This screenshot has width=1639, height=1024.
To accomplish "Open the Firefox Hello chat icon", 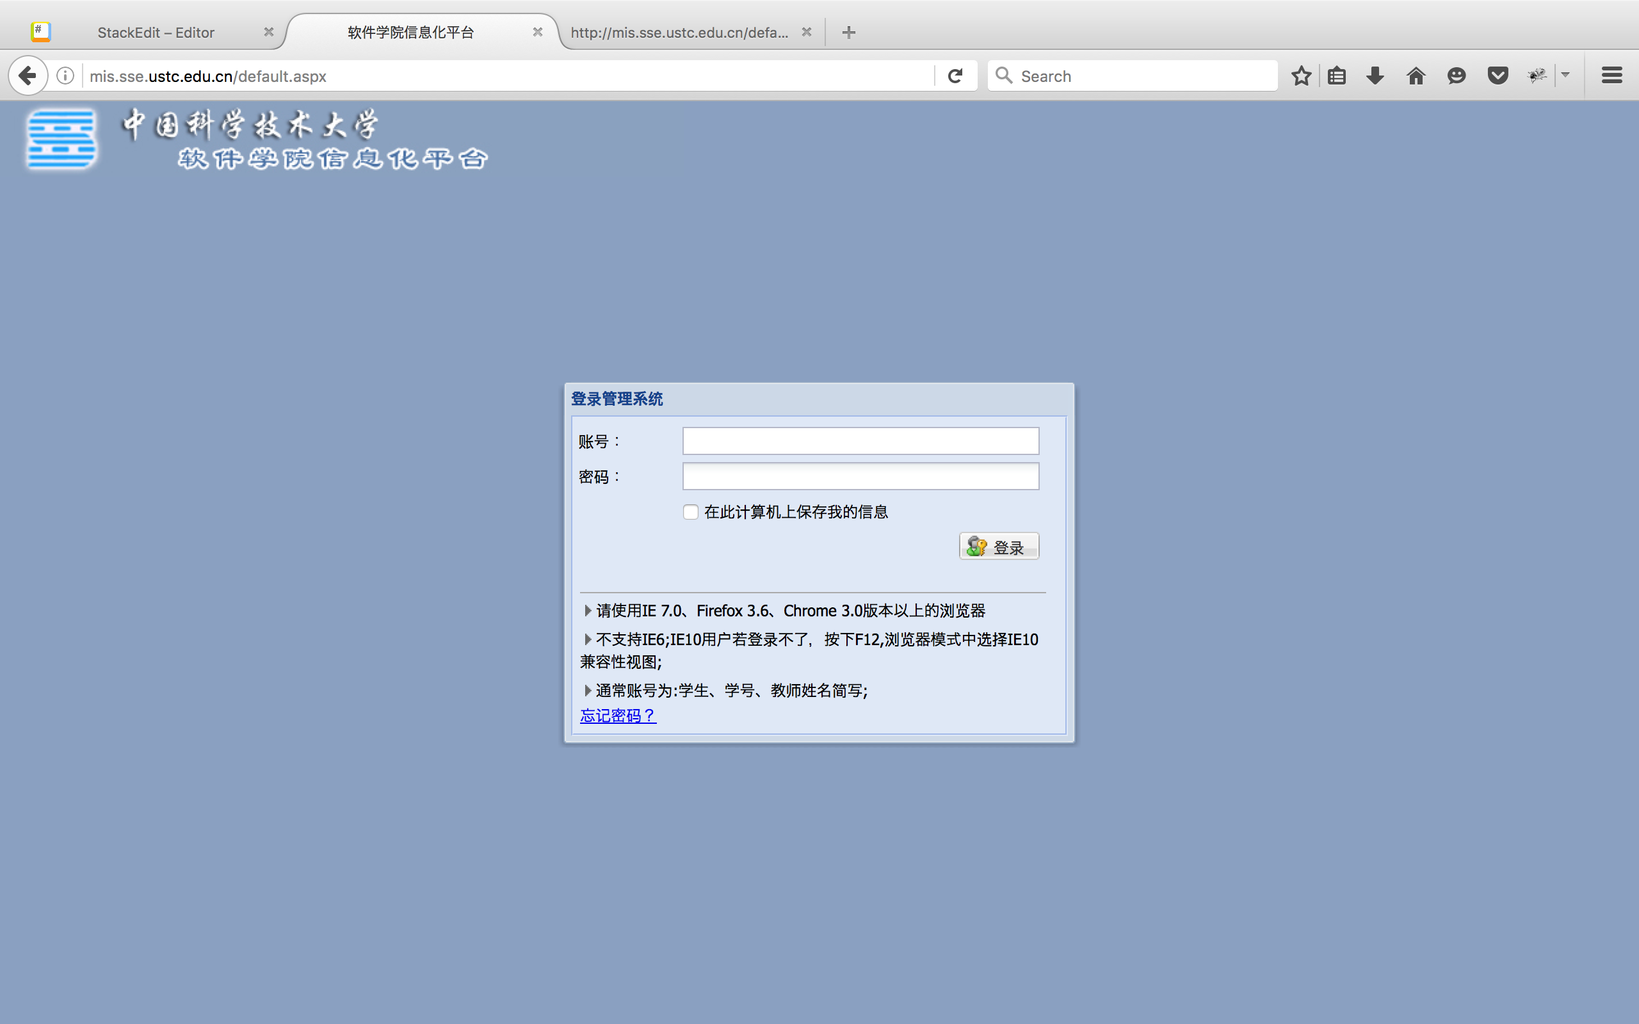I will click(x=1456, y=75).
